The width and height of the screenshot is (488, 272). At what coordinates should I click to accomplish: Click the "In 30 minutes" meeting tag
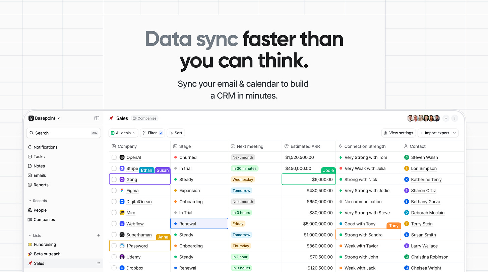click(245, 168)
